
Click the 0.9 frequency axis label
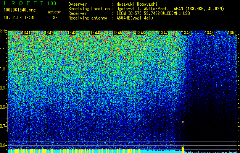3,88
